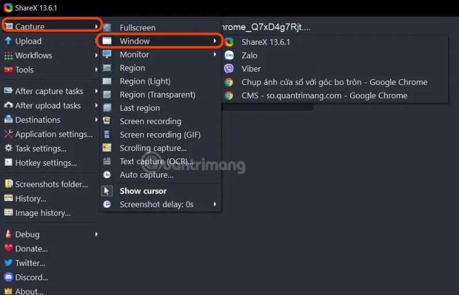Click the Fullscreen capture icon

coord(107,28)
